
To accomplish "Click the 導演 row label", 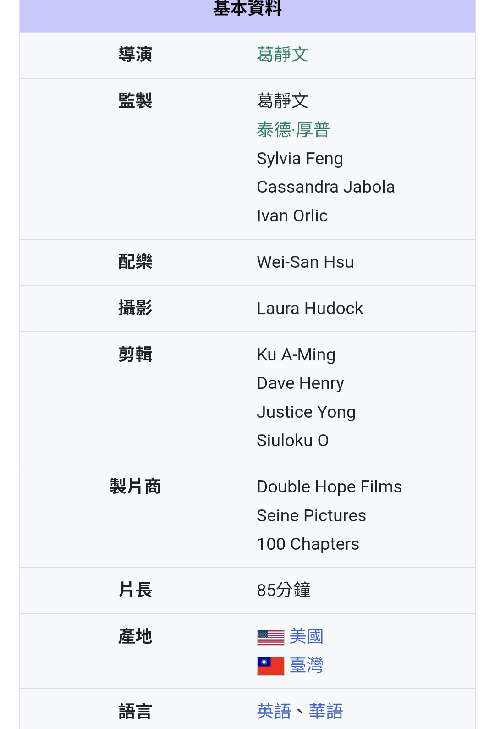I will click(135, 55).
